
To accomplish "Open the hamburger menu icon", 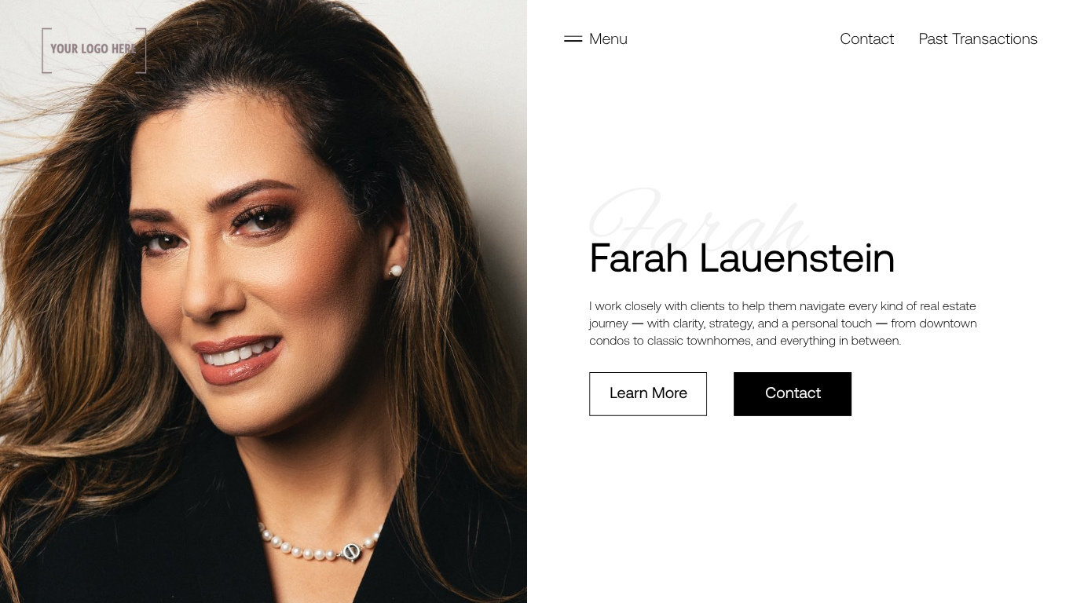I will tap(573, 38).
